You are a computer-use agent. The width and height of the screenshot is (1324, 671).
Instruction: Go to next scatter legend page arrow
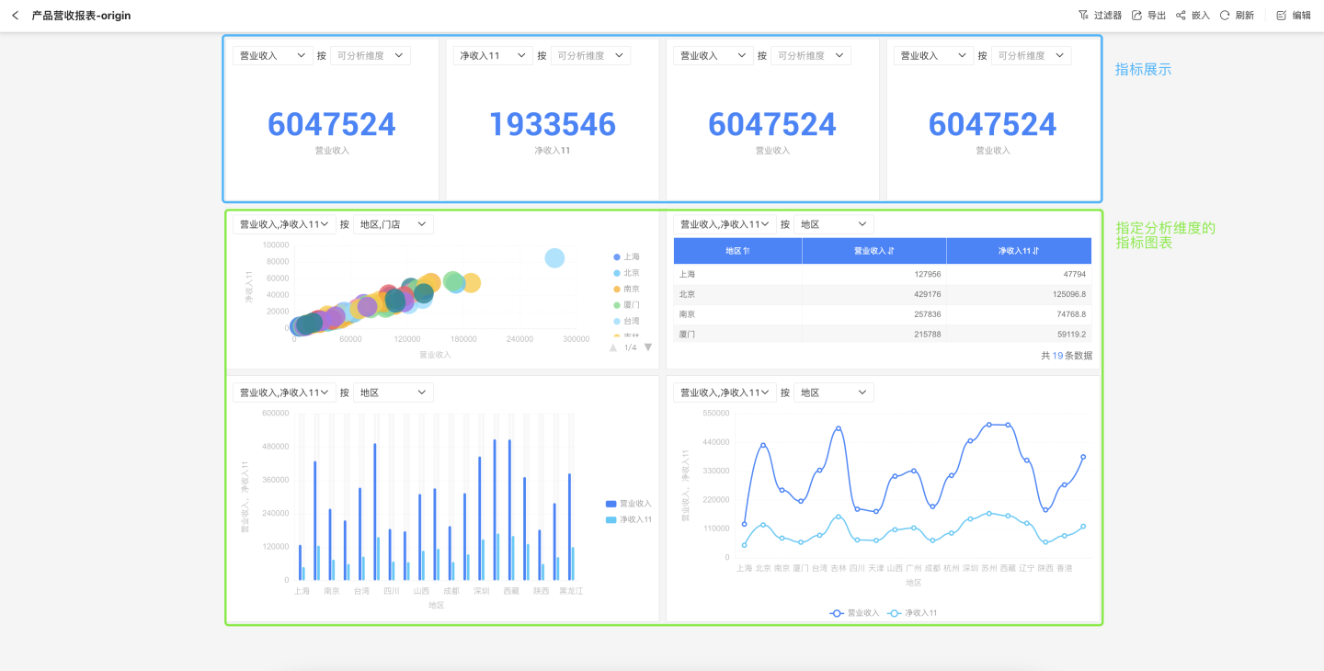tap(648, 347)
